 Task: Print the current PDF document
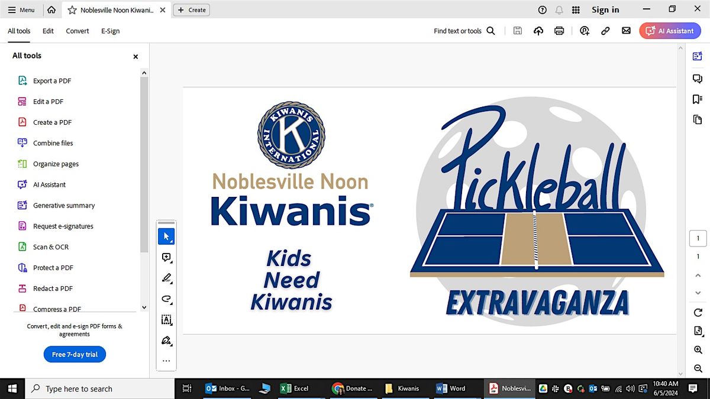pyautogui.click(x=559, y=31)
